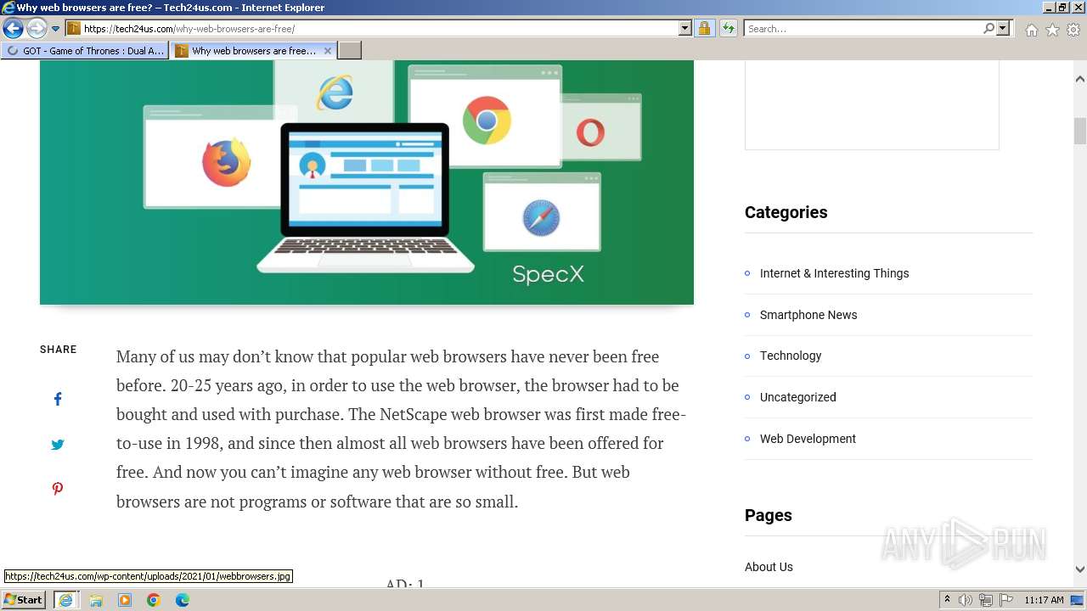The image size is (1087, 611).
Task: Share the article on Twitter
Action: point(58,444)
